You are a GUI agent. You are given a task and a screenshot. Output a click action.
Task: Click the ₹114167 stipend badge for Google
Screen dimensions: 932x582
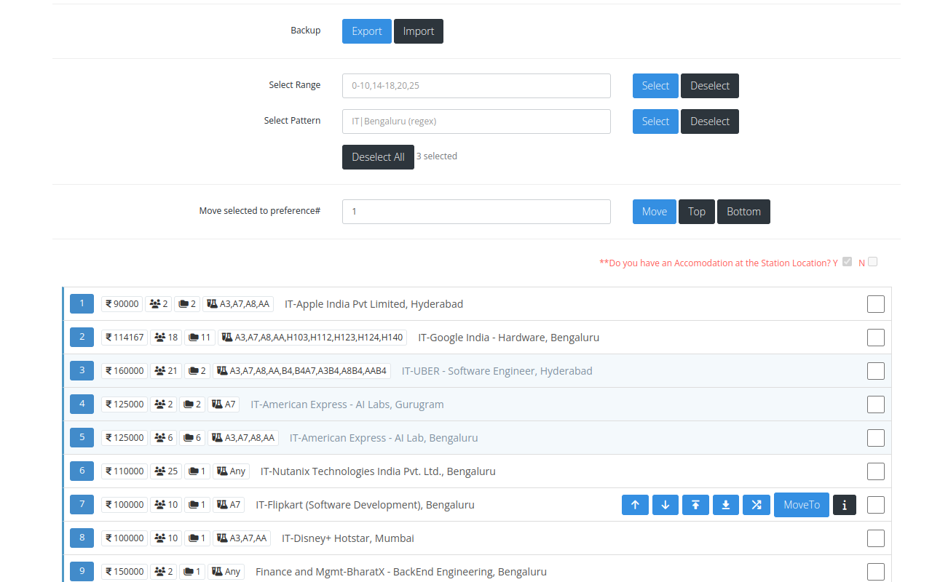coord(125,338)
